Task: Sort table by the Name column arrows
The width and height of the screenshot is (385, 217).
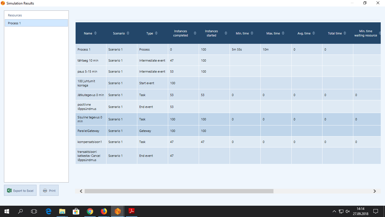Action: point(95,33)
